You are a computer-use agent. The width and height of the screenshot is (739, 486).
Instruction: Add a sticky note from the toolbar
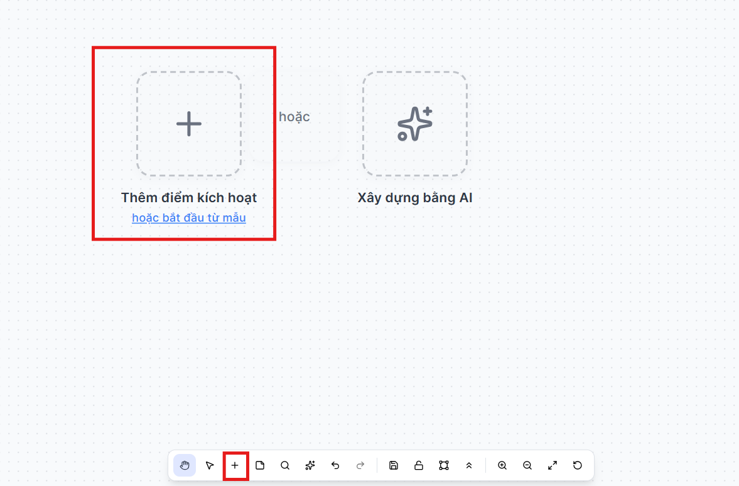click(x=260, y=465)
